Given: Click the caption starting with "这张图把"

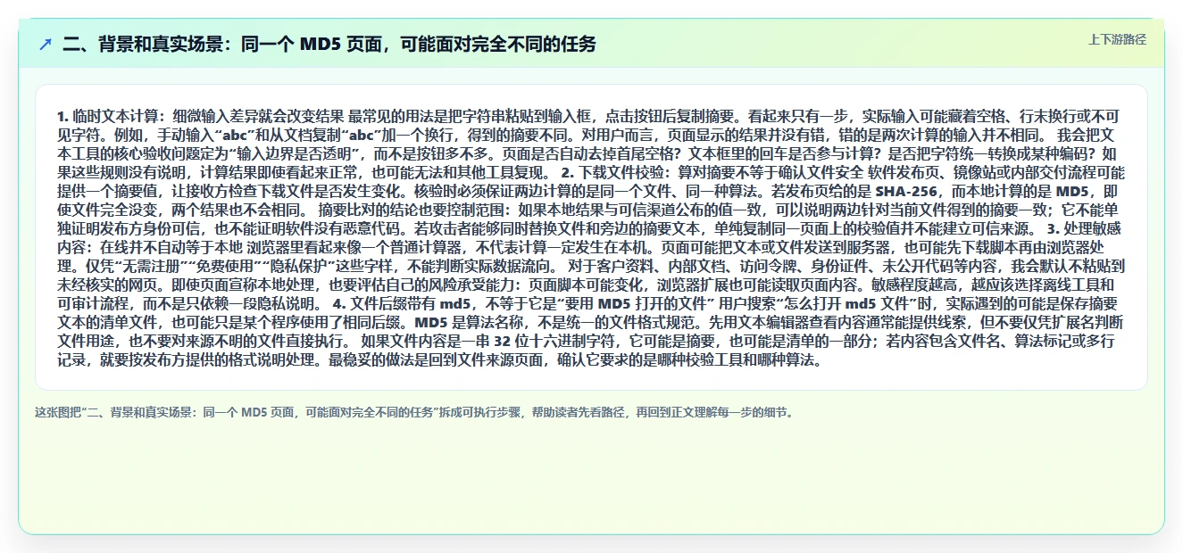Looking at the screenshot, I should (413, 412).
